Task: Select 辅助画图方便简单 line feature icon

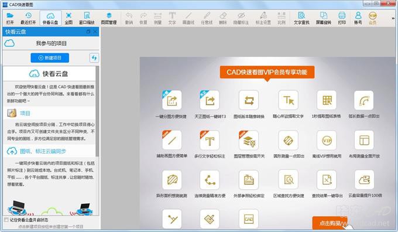Action: point(172,140)
